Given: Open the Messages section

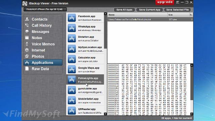Looking at the screenshot, I should pos(43,32).
